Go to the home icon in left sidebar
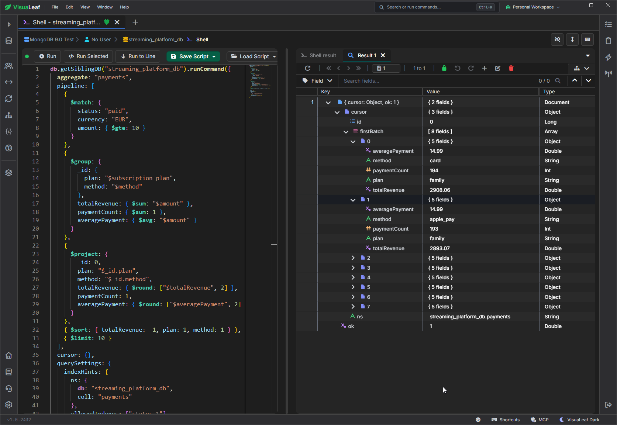The height and width of the screenshot is (425, 617). point(9,355)
